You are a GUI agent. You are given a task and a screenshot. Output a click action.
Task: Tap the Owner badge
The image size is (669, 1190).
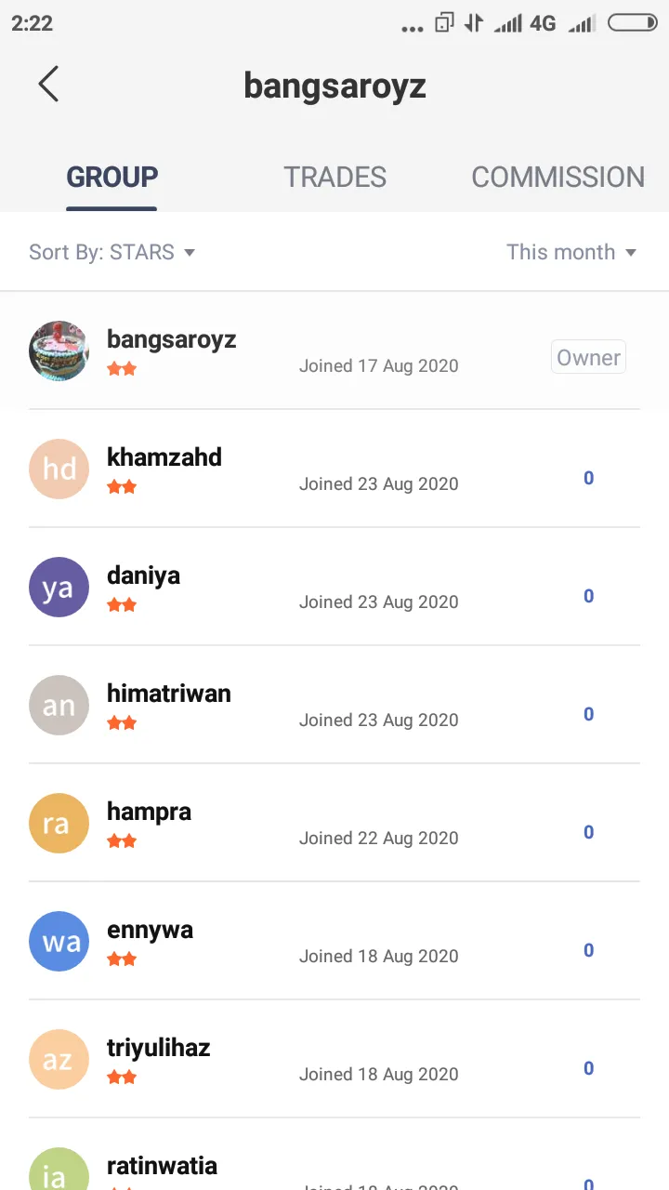coord(588,358)
